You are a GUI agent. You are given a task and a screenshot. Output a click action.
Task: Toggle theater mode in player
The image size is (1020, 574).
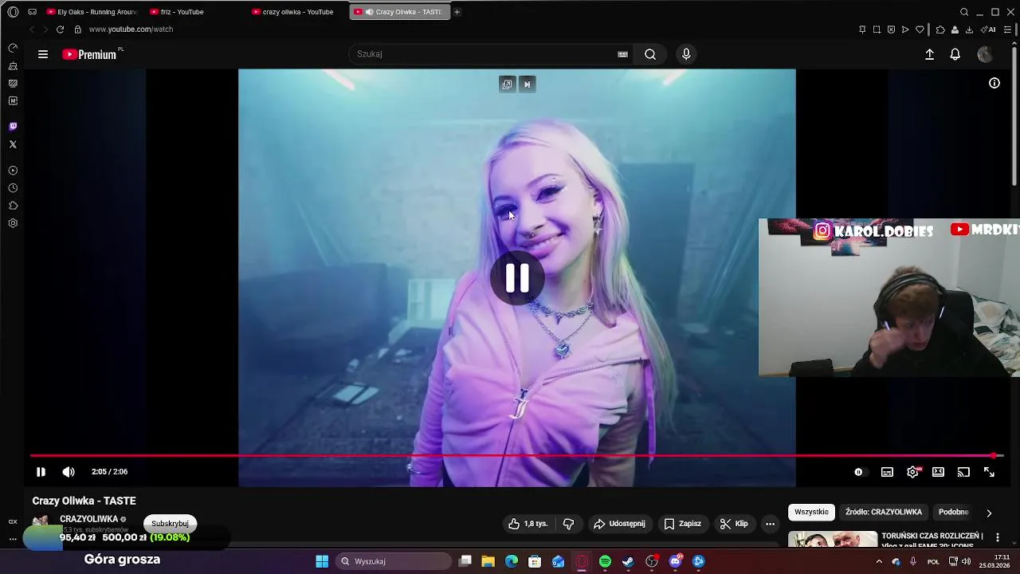tap(938, 472)
